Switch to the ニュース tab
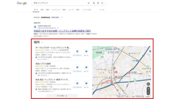Screen dimensions: 176x99 [x=71, y=10]
